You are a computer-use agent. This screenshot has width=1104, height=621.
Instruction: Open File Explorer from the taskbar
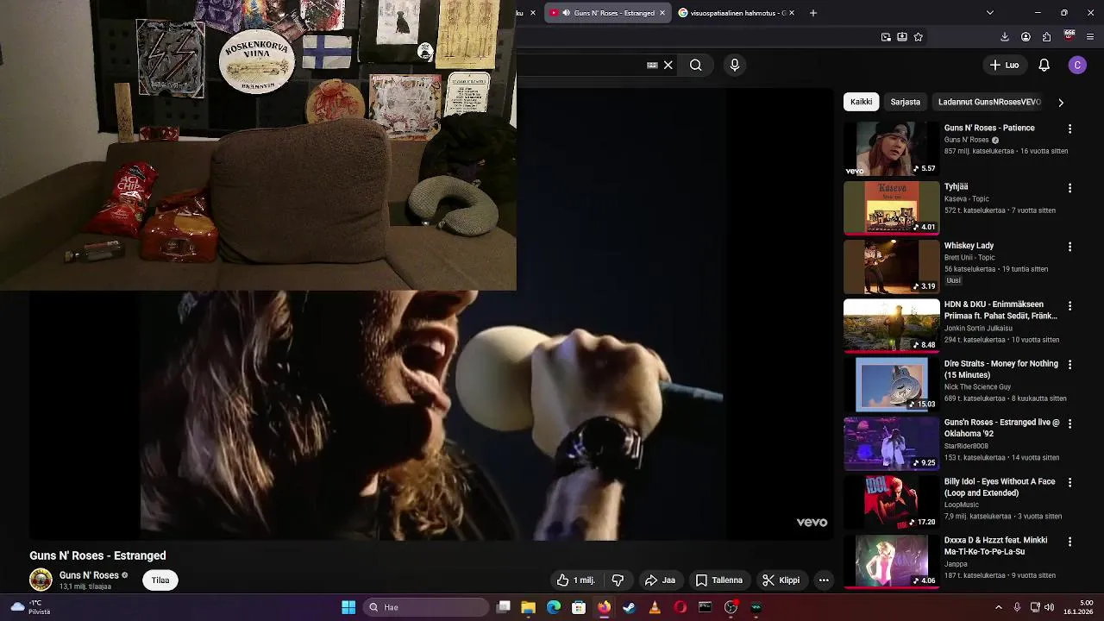[528, 607]
